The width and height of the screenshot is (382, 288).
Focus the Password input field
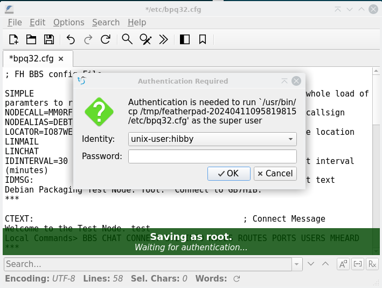[212, 156]
